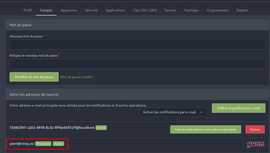Select the Compte tab
Viewport: 270px width, 153px height.
(46, 10)
